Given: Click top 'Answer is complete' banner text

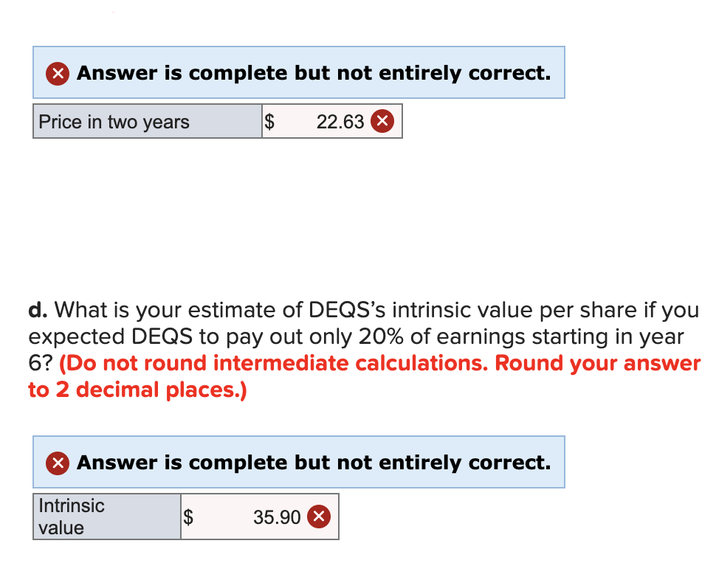Looking at the screenshot, I should click(x=314, y=73).
